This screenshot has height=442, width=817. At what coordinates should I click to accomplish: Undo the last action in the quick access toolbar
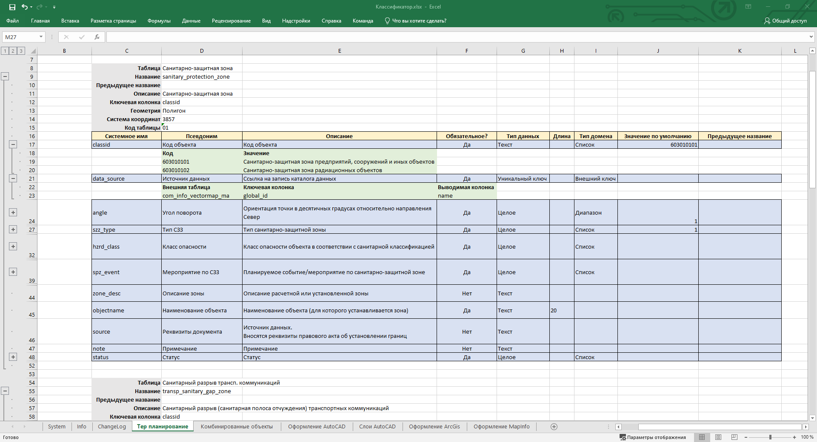[25, 7]
